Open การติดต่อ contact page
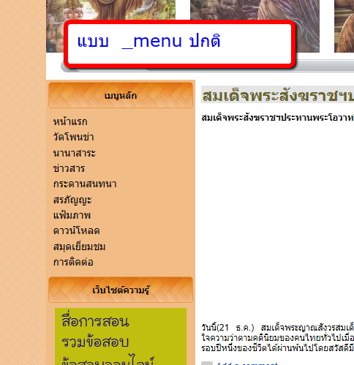The height and width of the screenshot is (365, 354). (73, 262)
